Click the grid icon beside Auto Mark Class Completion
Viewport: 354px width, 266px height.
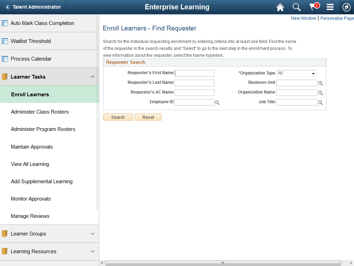(6, 23)
